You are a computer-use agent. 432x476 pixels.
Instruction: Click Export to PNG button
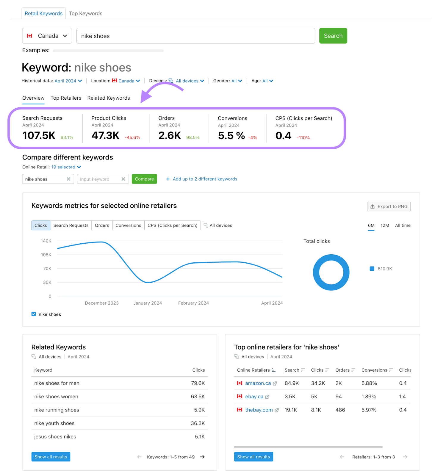click(x=389, y=206)
